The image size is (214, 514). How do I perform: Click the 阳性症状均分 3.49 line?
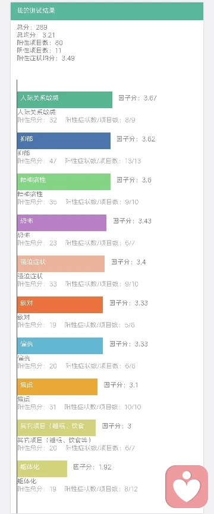[46, 58]
